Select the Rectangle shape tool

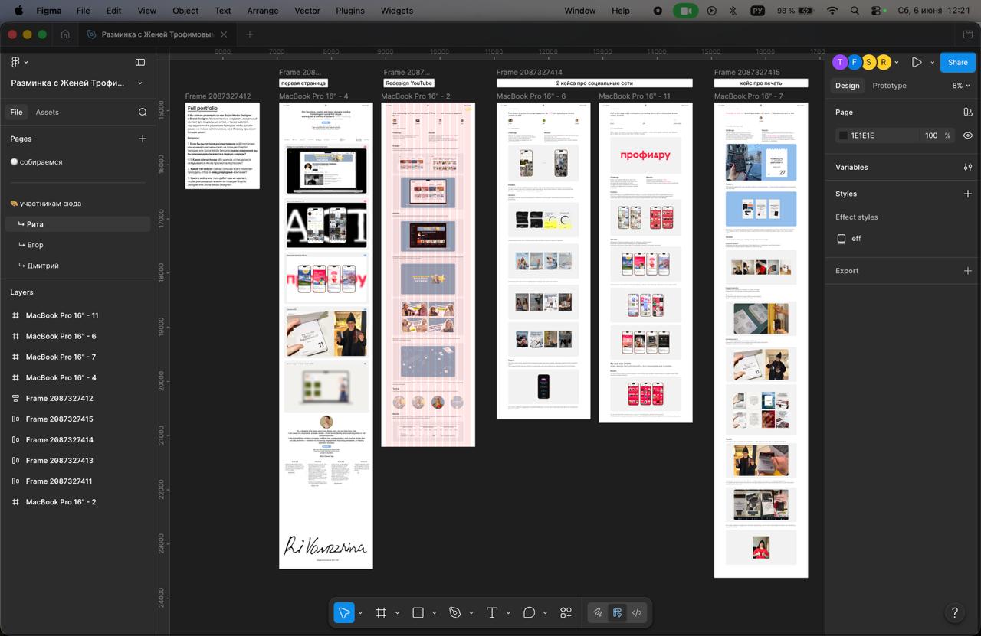(418, 612)
